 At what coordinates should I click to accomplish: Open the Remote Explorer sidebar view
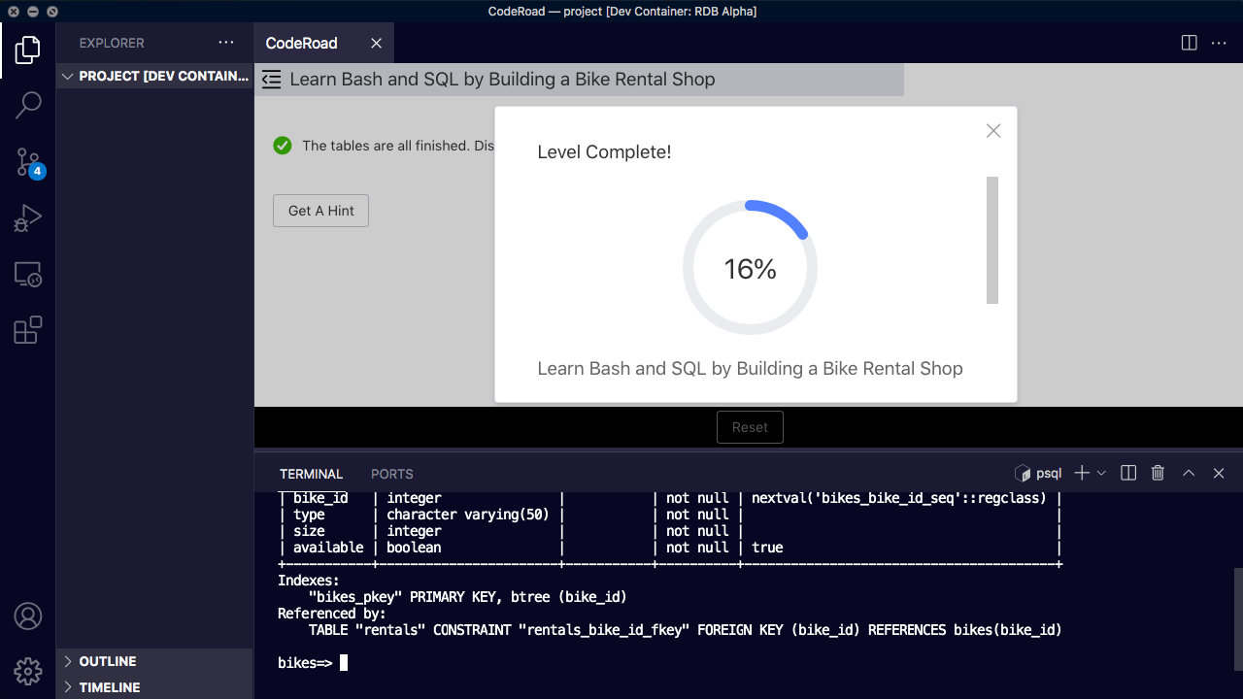pos(28,275)
